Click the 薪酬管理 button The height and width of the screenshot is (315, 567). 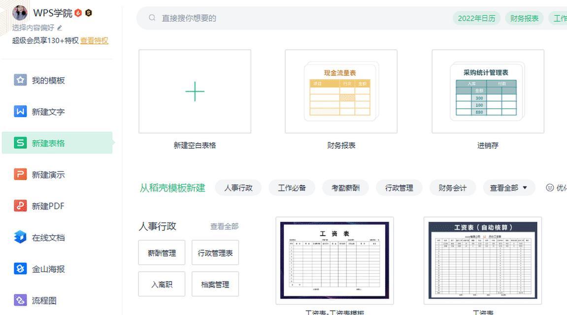pyautogui.click(x=162, y=252)
